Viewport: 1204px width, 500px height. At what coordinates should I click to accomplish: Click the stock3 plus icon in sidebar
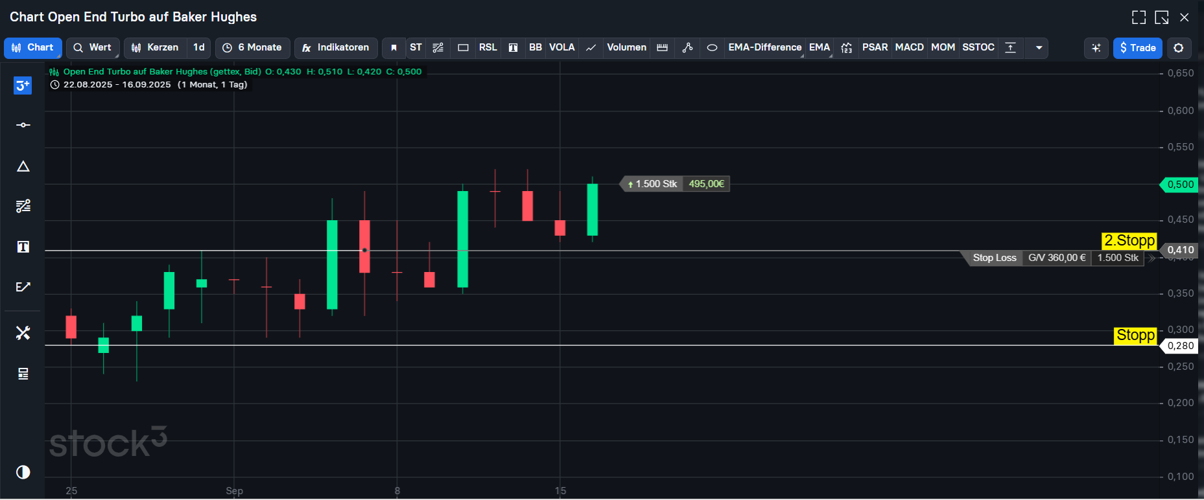[x=23, y=85]
